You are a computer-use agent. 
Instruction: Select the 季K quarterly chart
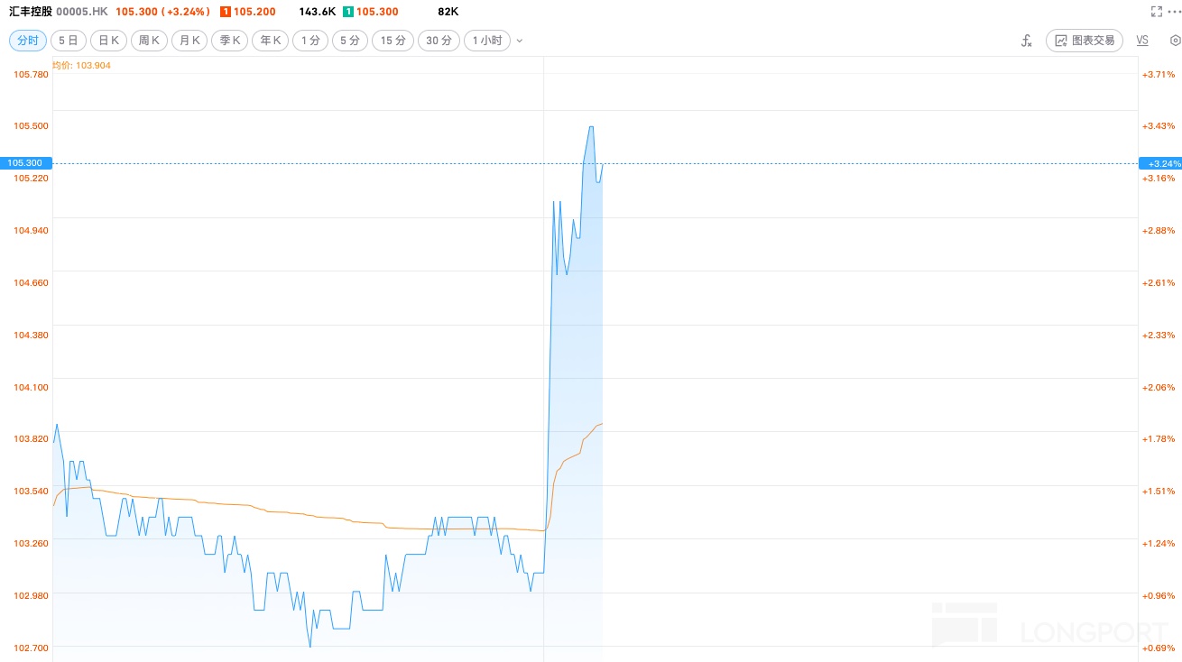pyautogui.click(x=229, y=41)
